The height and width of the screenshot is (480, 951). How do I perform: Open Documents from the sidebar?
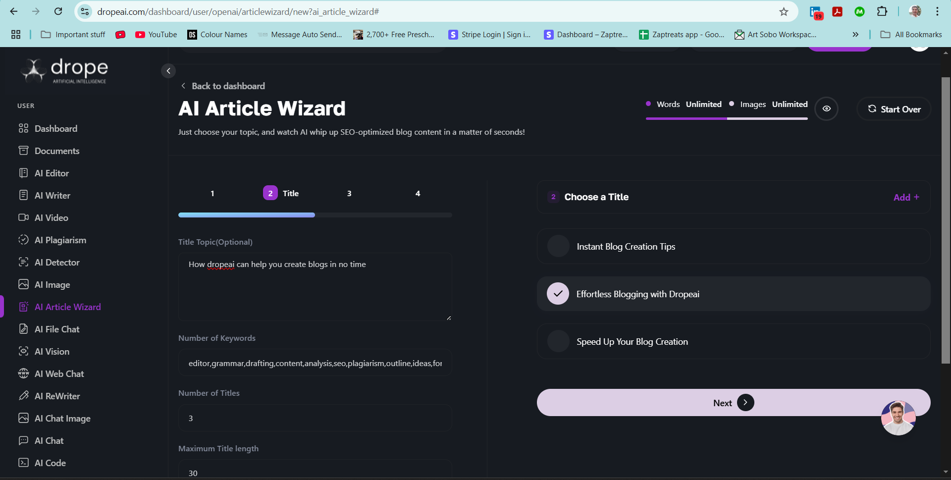(x=56, y=151)
